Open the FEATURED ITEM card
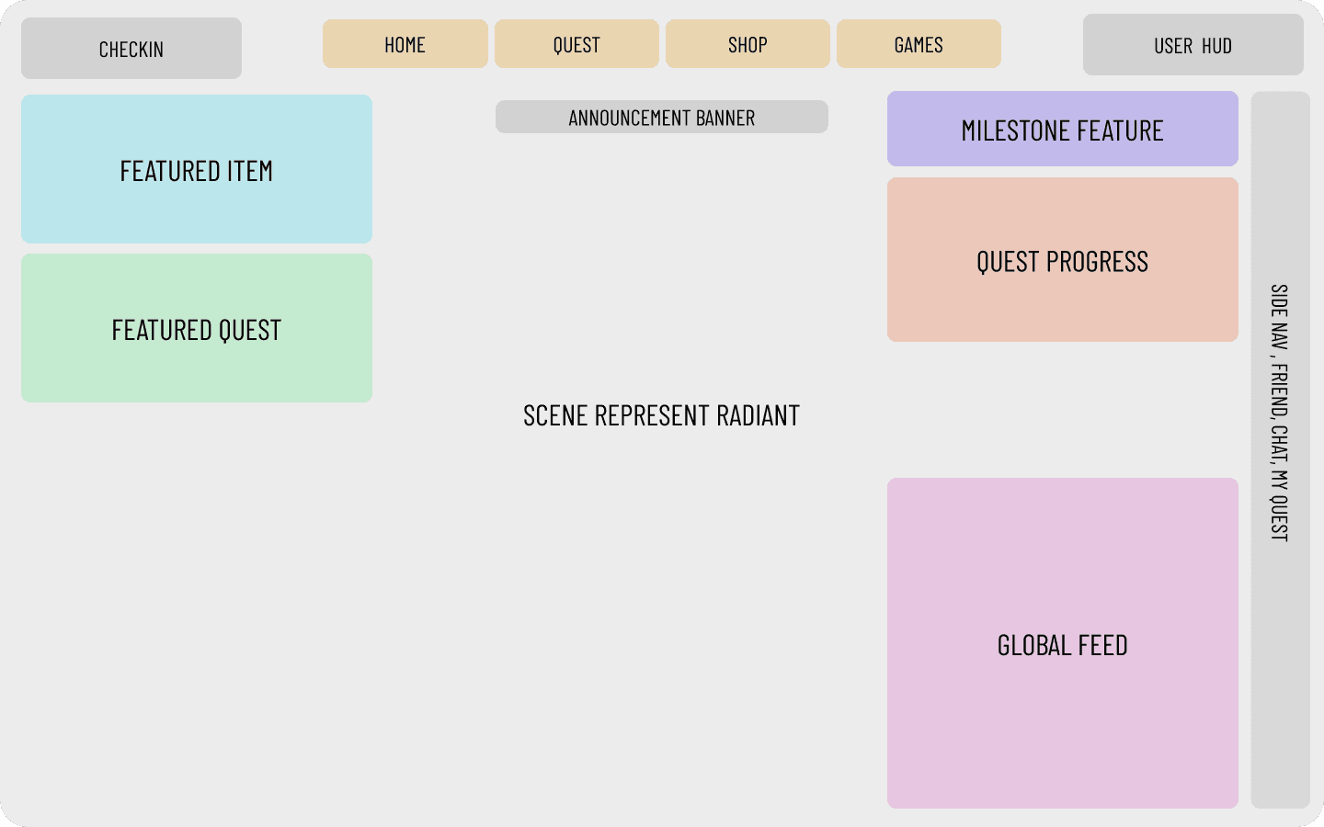 coord(197,169)
